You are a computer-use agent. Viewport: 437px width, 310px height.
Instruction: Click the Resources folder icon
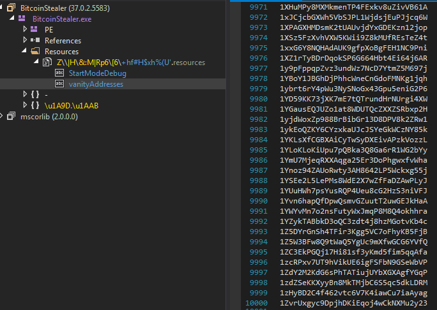35,51
